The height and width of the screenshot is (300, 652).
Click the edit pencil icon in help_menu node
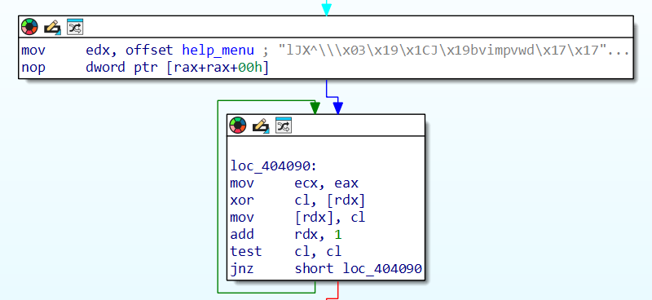(52, 28)
